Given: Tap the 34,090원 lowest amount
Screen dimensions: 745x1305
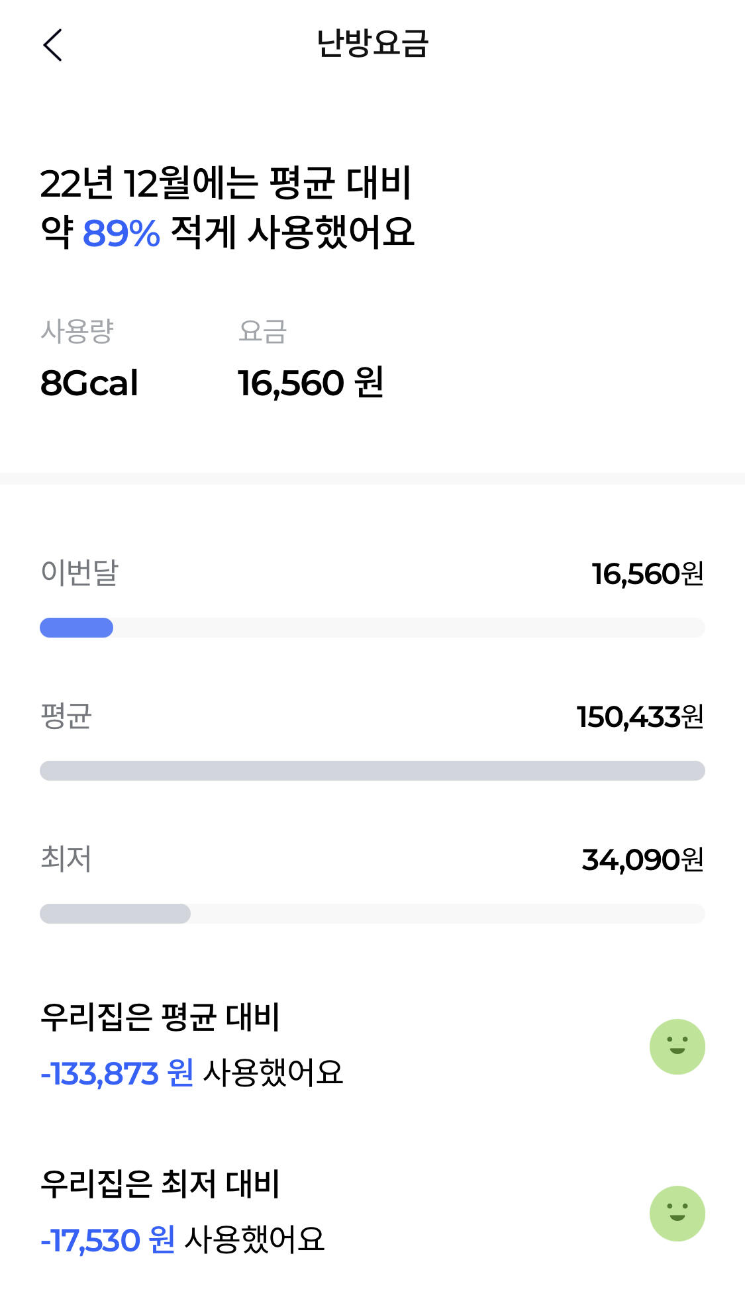Looking at the screenshot, I should point(642,859).
